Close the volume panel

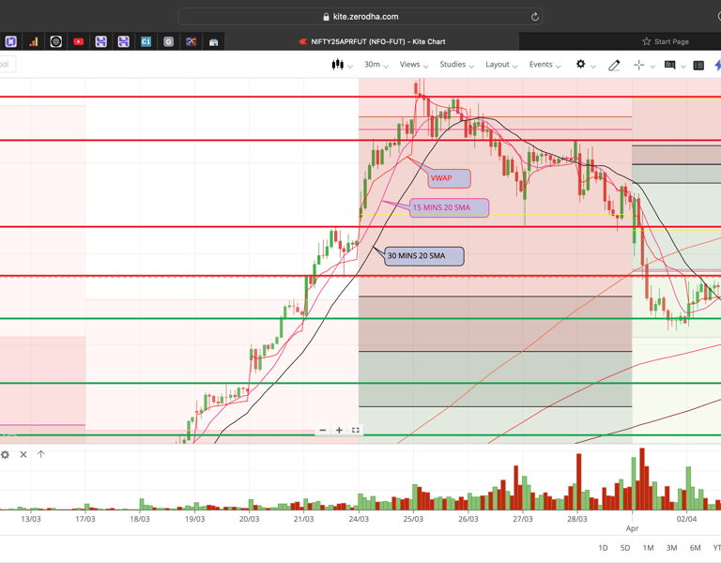click(x=23, y=454)
